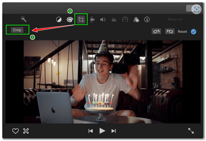Viewport: 206px width, 141px height.
Task: Reject the clip with the X icon
Action: point(26,131)
